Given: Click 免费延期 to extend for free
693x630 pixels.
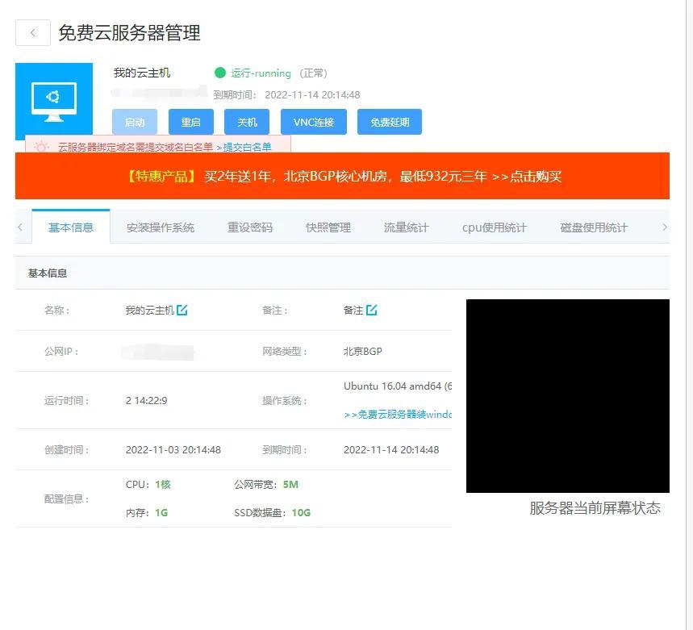Looking at the screenshot, I should click(390, 122).
